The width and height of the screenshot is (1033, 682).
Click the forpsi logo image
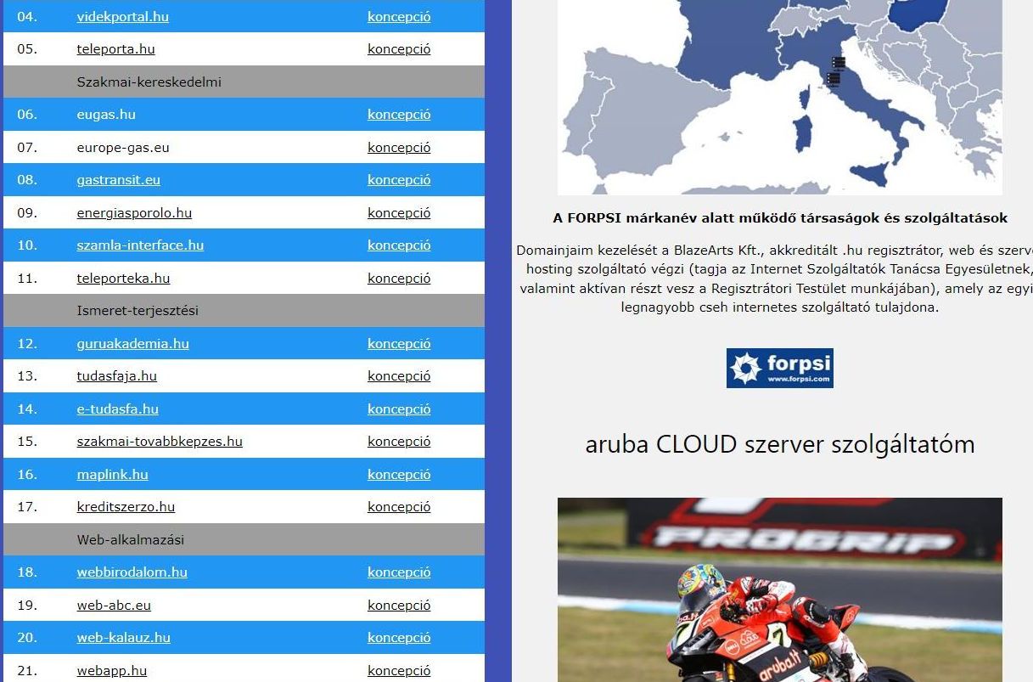pyautogui.click(x=779, y=368)
